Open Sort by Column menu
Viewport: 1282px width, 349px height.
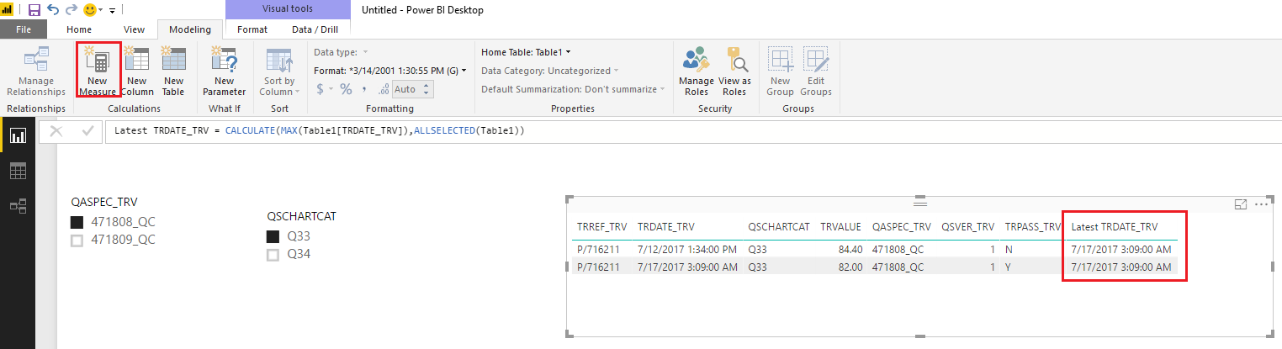tap(279, 72)
